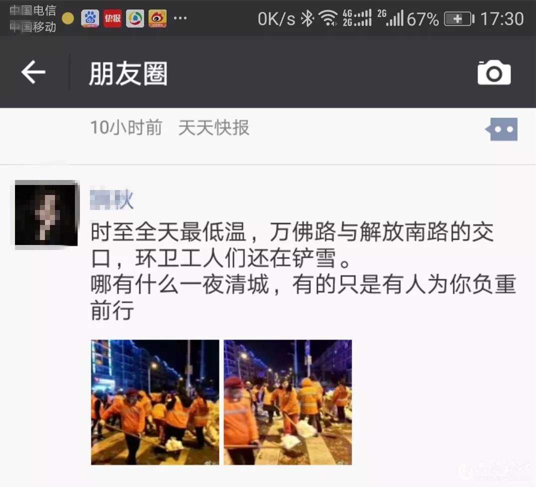Open the right snow-shoveling photo
This screenshot has width=536, height=487.
tap(288, 402)
